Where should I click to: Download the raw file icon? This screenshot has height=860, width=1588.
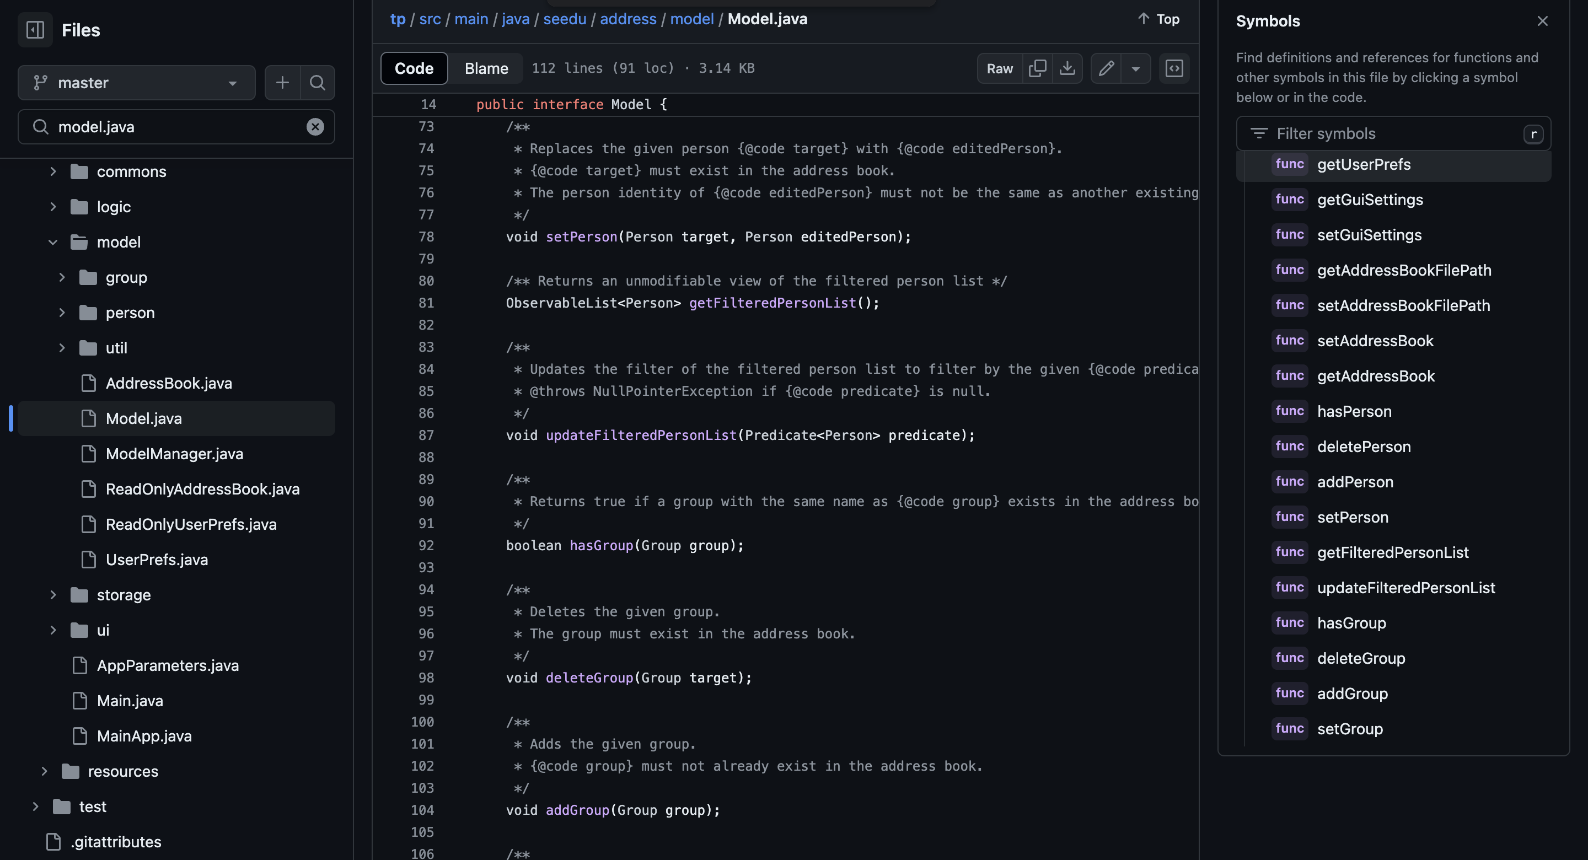[x=1067, y=68]
